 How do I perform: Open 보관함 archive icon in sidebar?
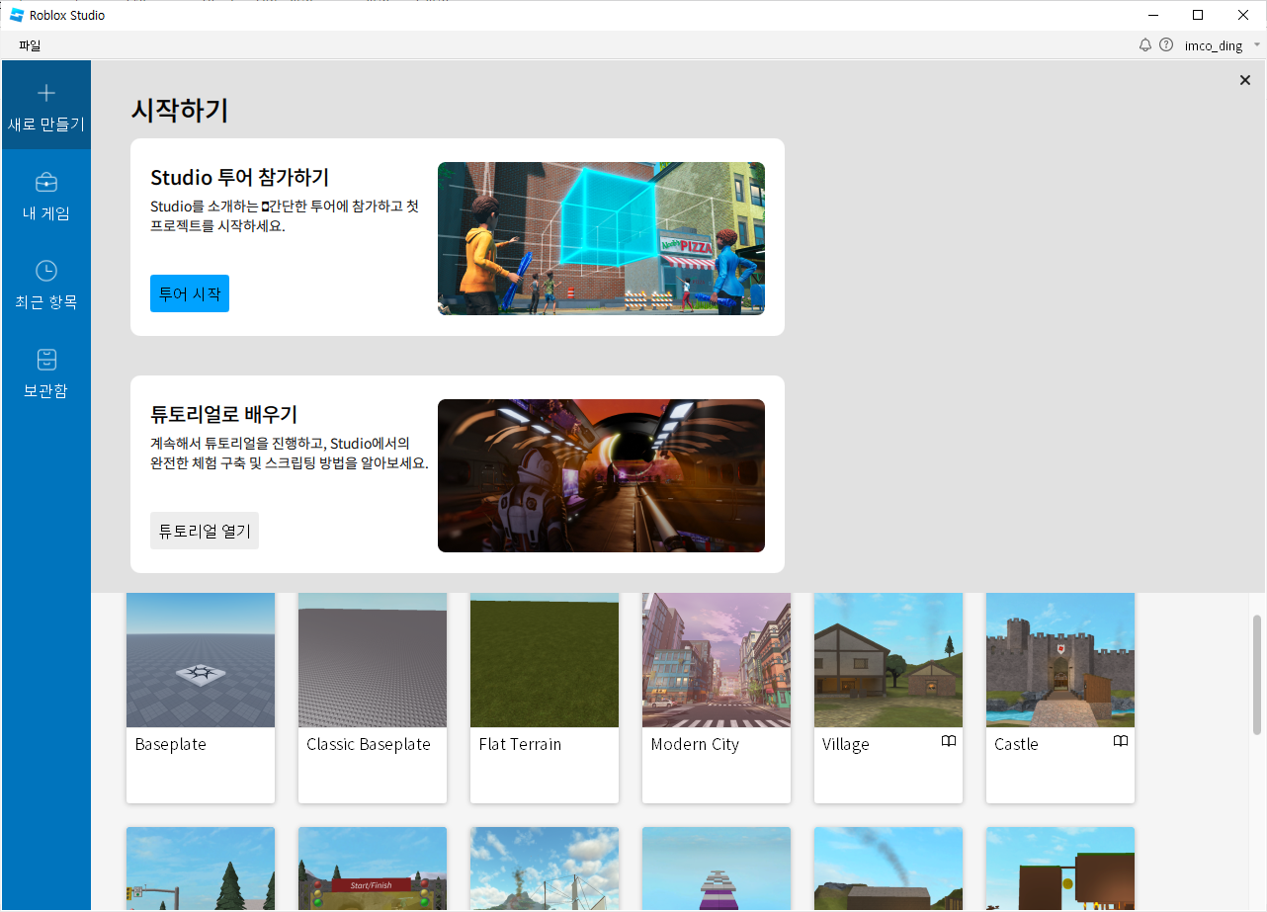tap(46, 360)
